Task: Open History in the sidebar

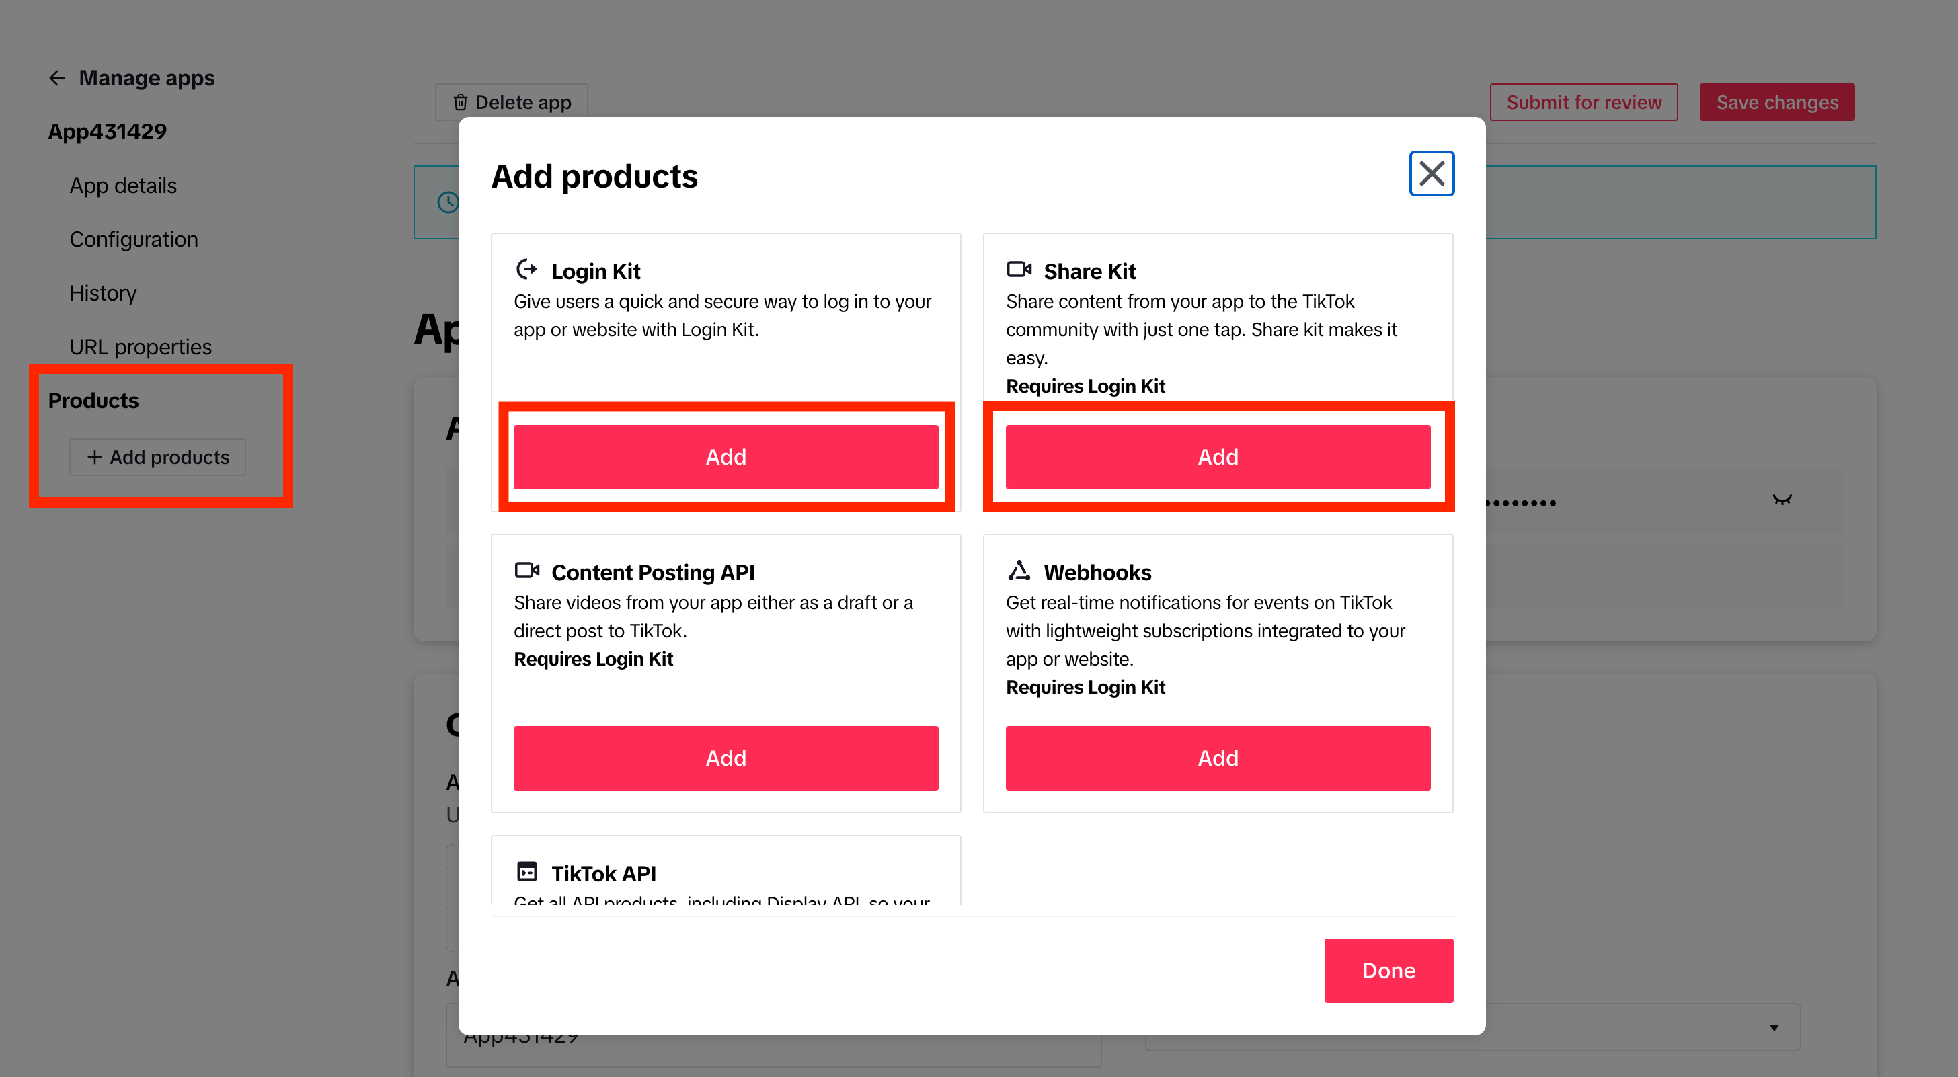Action: (x=104, y=292)
